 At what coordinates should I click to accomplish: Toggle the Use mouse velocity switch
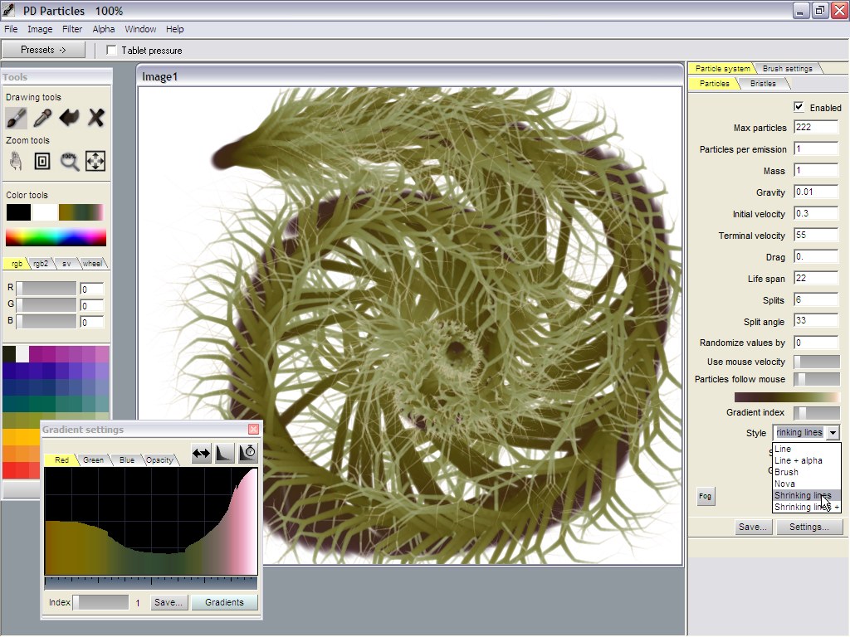(816, 362)
